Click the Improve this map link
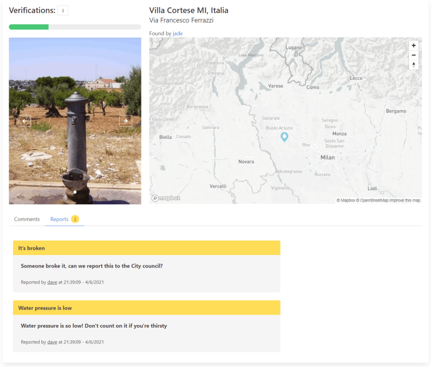The width and height of the screenshot is (437, 367). 405,200
